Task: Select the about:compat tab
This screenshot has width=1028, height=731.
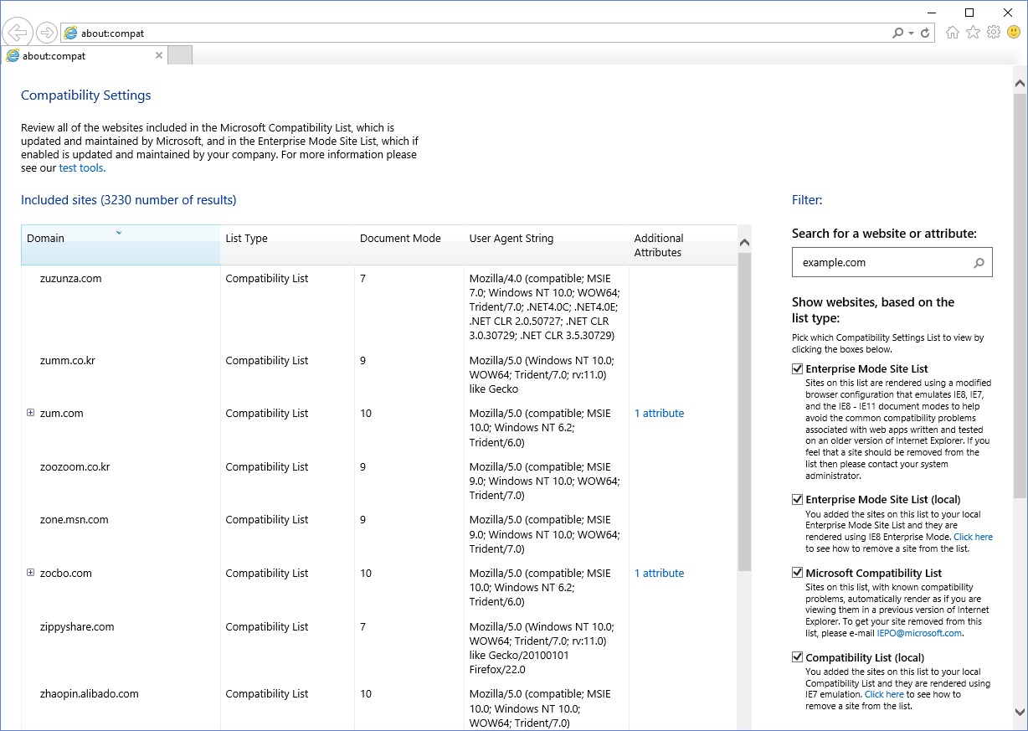Action: [x=84, y=56]
